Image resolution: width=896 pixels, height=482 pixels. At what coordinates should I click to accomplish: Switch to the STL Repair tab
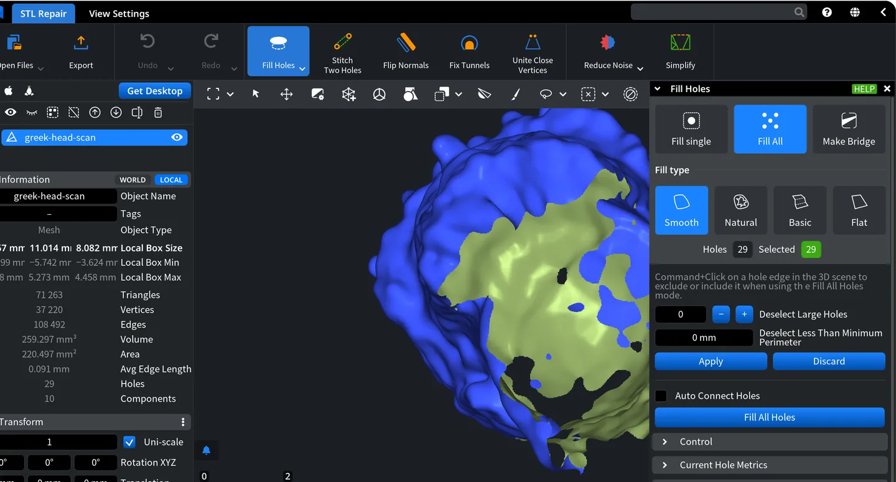[44, 13]
